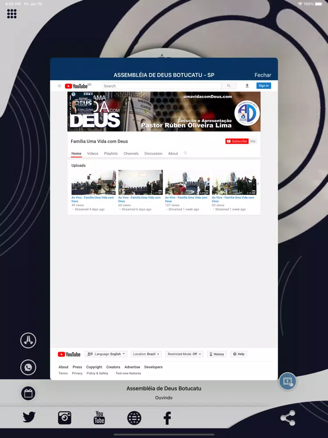Expand the Restricted Mode: Off dropdown
The width and height of the screenshot is (328, 438).
tap(185, 354)
